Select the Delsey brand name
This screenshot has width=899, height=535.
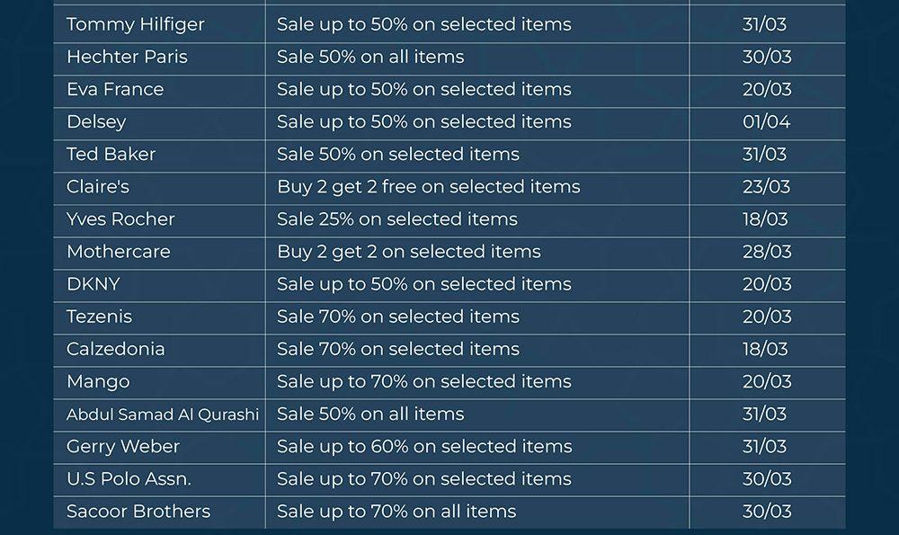(96, 121)
